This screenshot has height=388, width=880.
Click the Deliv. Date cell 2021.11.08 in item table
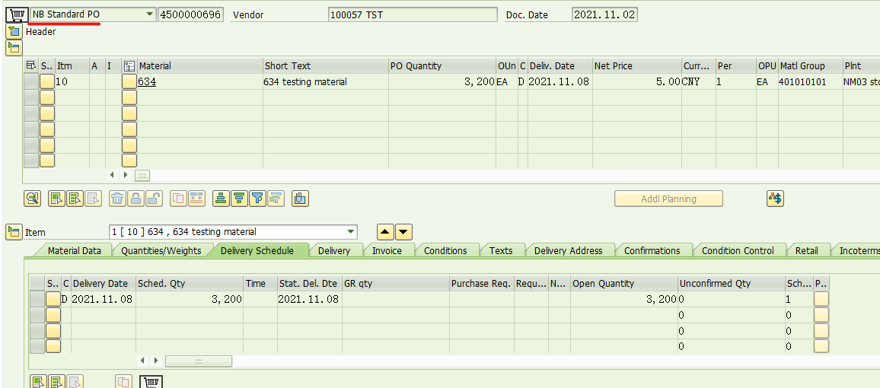click(560, 82)
